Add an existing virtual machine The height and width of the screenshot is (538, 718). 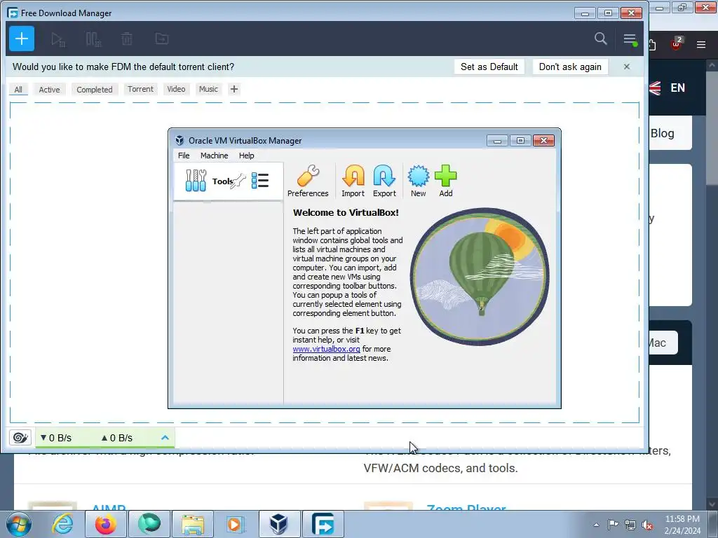[x=445, y=181]
